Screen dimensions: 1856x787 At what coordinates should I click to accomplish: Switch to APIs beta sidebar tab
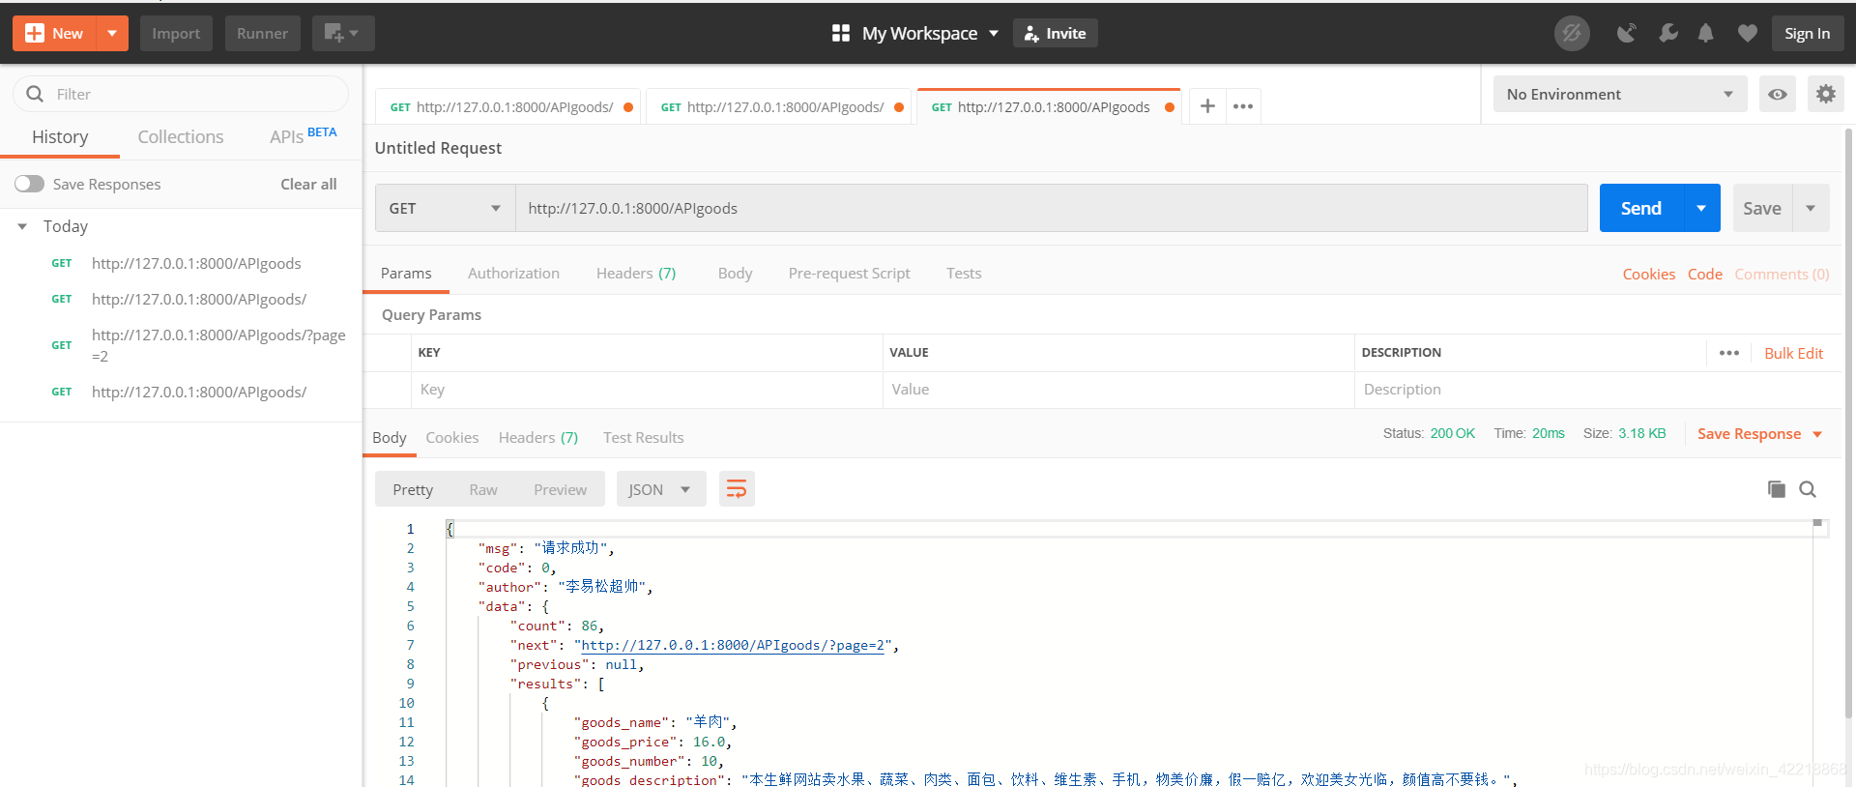[303, 136]
